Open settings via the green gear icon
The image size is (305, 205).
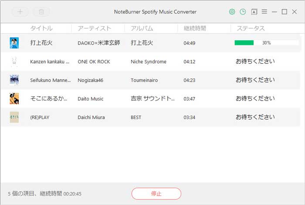[232, 12]
